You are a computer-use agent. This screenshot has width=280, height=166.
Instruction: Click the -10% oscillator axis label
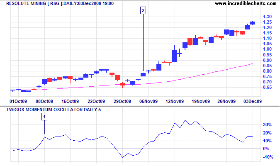(x=268, y=157)
